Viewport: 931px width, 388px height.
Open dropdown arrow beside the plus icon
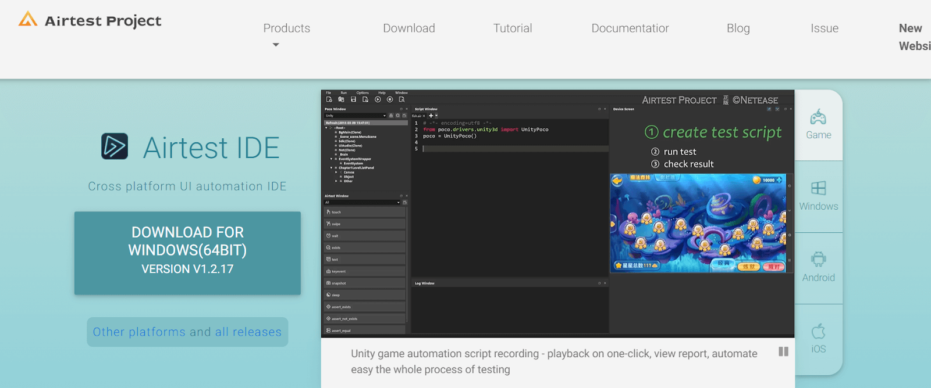tap(436, 116)
